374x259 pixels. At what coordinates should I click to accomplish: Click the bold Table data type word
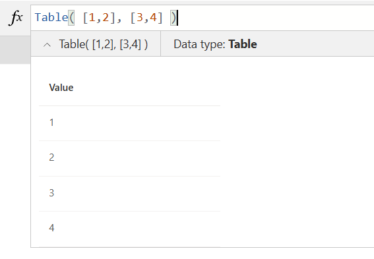tap(243, 44)
